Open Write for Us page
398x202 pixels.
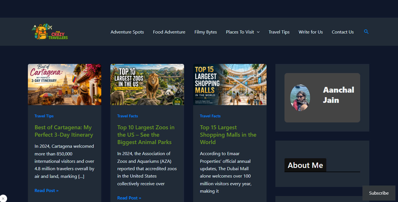point(311,32)
